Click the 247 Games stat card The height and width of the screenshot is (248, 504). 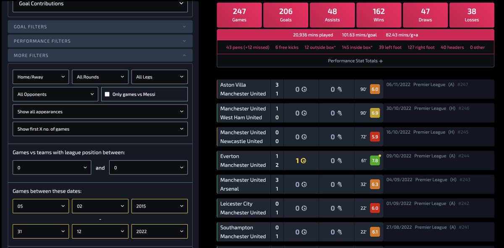pyautogui.click(x=239, y=15)
